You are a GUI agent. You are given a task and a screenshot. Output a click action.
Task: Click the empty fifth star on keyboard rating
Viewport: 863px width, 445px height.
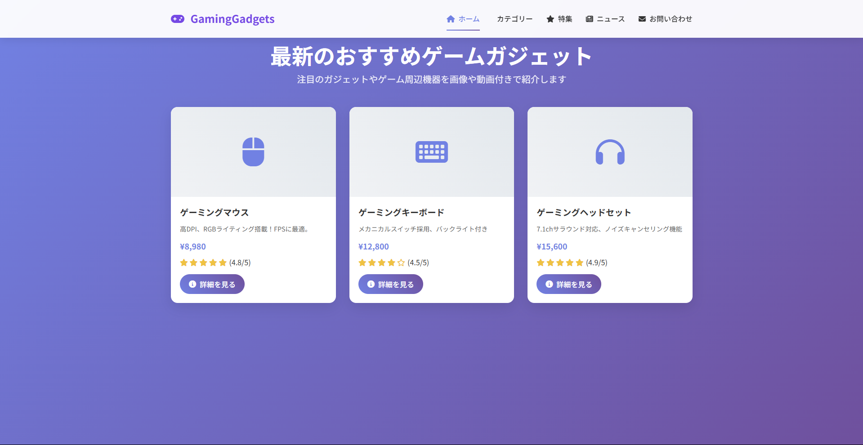point(401,263)
